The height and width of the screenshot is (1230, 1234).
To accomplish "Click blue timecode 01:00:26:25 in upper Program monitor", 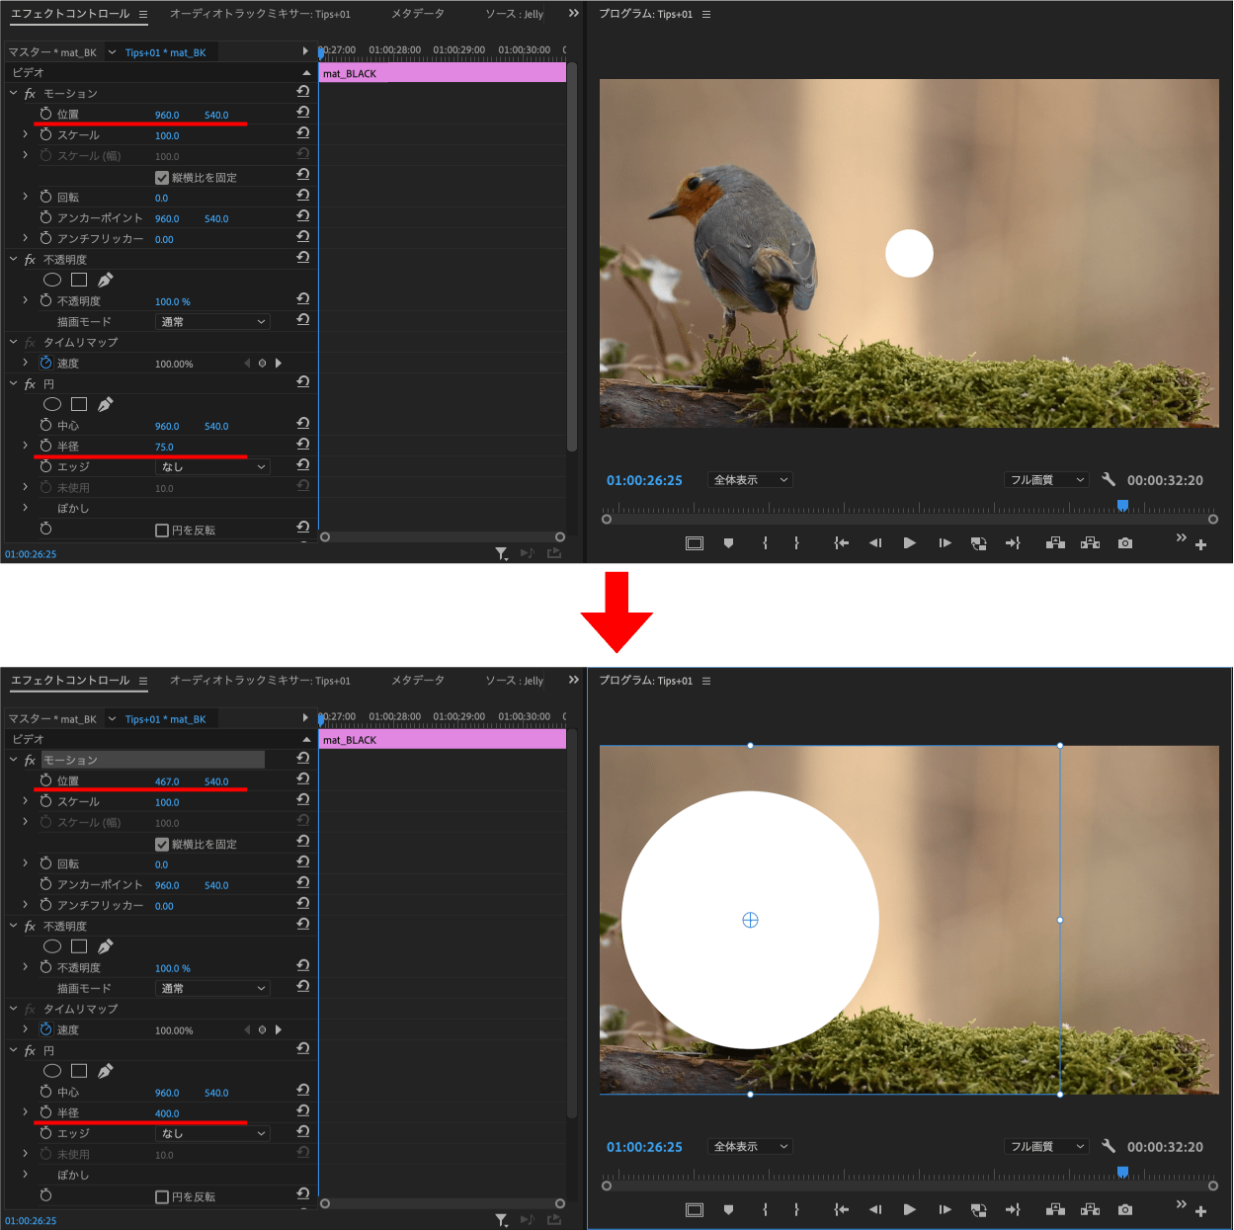I will (x=644, y=480).
